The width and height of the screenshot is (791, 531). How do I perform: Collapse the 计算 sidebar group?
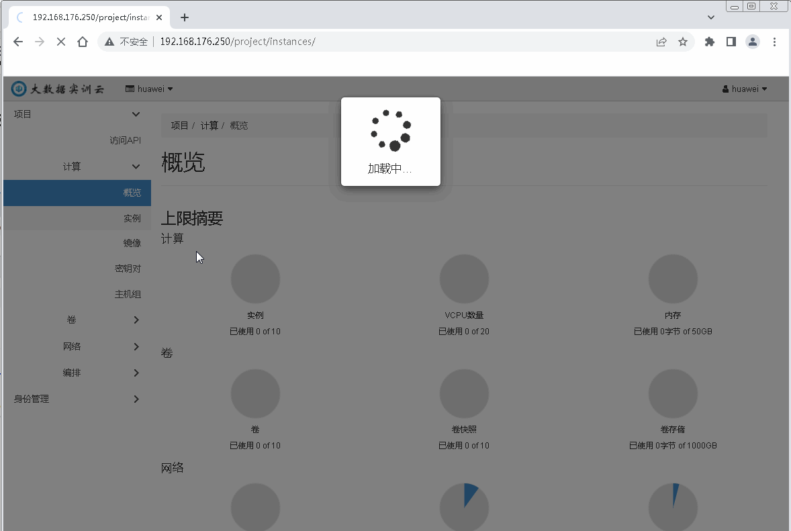pyautogui.click(x=72, y=166)
